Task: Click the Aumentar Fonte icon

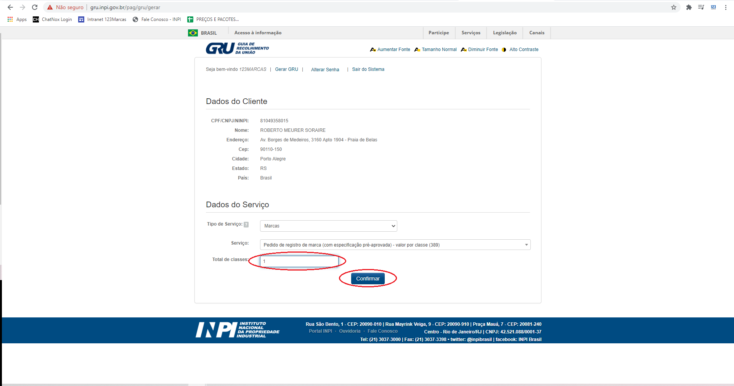Action: (373, 49)
